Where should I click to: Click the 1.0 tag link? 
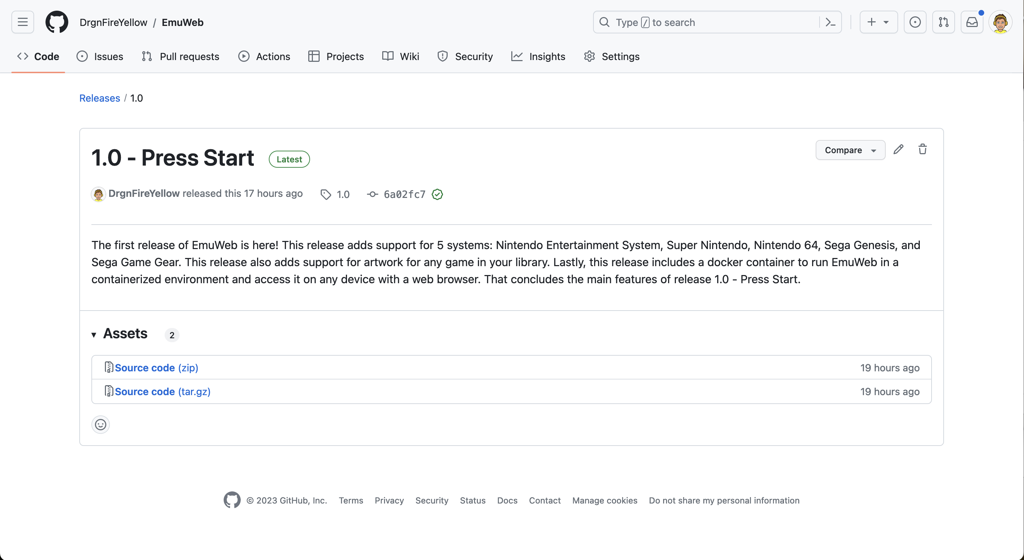(x=343, y=194)
